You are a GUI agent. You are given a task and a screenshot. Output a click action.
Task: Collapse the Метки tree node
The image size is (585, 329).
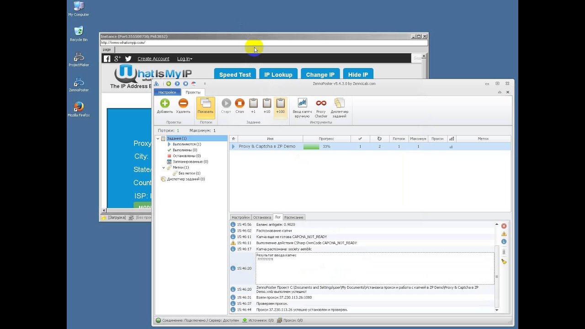click(164, 168)
